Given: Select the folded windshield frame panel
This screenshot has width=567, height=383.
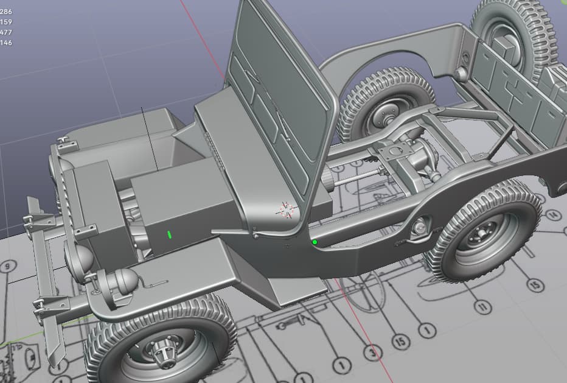Looking at the screenshot, I should [x=283, y=79].
